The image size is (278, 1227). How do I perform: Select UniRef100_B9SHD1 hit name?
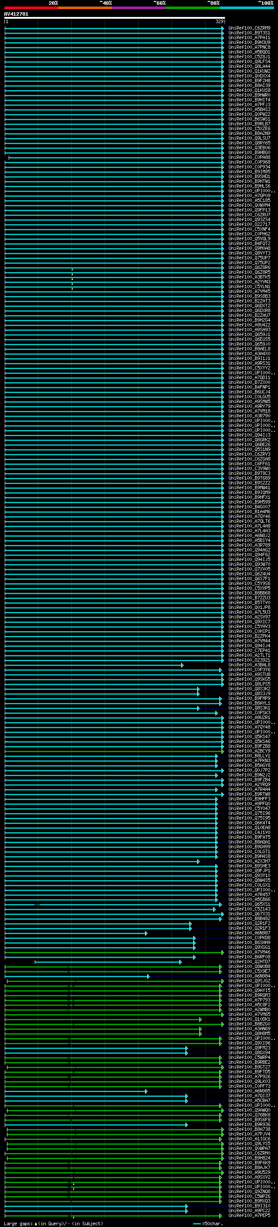click(x=249, y=177)
